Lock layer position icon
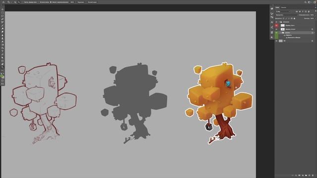This screenshot has width=317, height=178. [289, 18]
